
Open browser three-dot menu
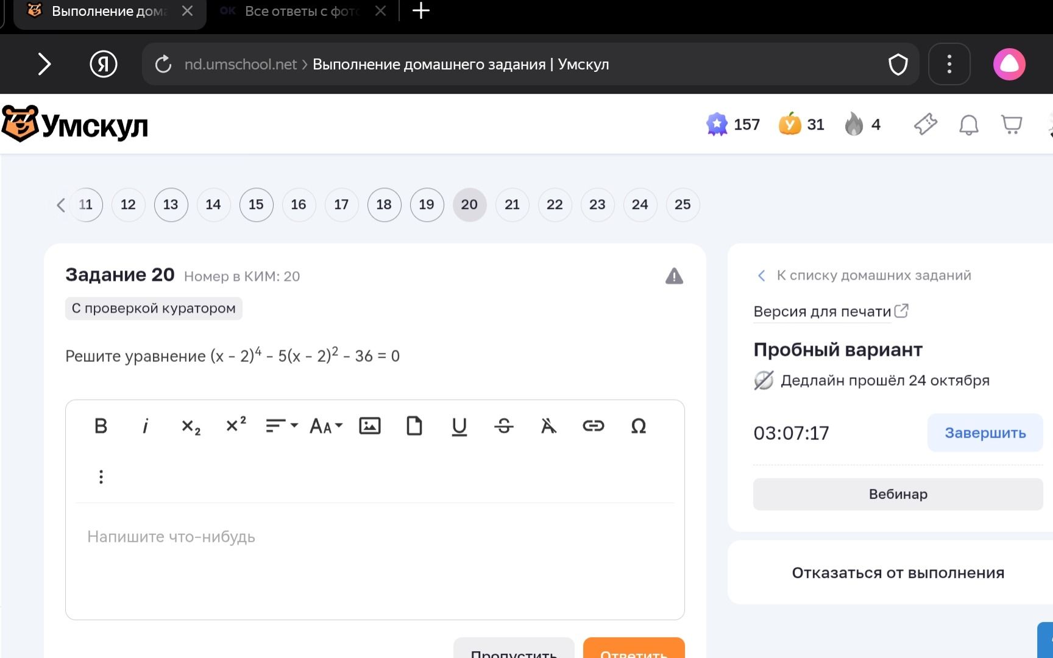pyautogui.click(x=949, y=64)
